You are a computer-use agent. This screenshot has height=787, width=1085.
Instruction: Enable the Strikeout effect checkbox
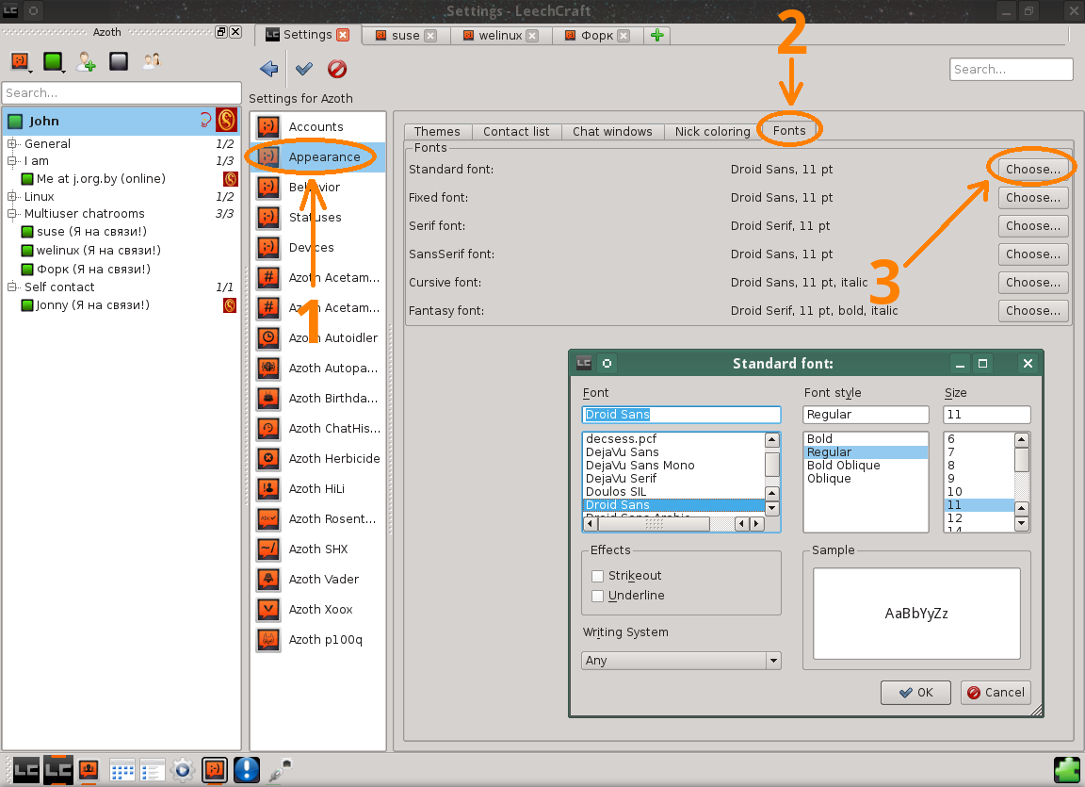pyautogui.click(x=598, y=576)
